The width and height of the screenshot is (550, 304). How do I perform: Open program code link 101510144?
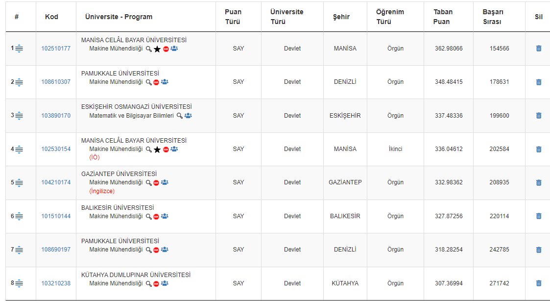pos(56,216)
